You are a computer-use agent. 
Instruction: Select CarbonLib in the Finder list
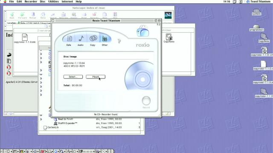(51, 127)
